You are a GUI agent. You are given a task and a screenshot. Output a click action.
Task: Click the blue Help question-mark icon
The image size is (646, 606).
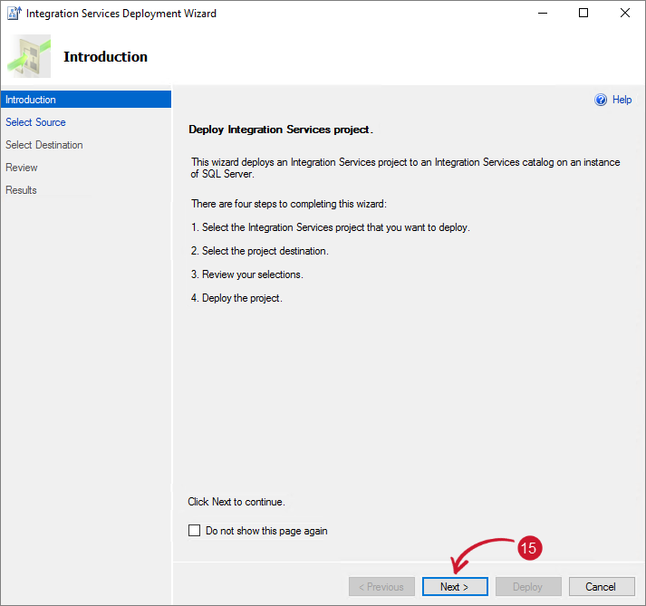pyautogui.click(x=601, y=100)
